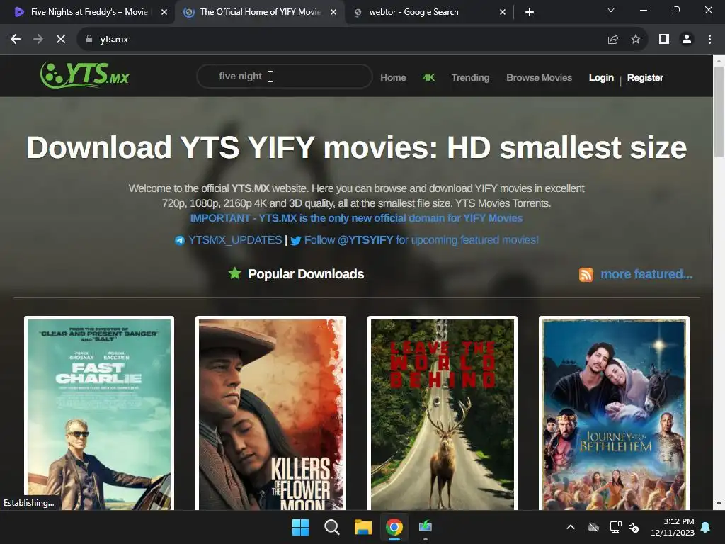Click the notification bell in system tray

click(706, 527)
